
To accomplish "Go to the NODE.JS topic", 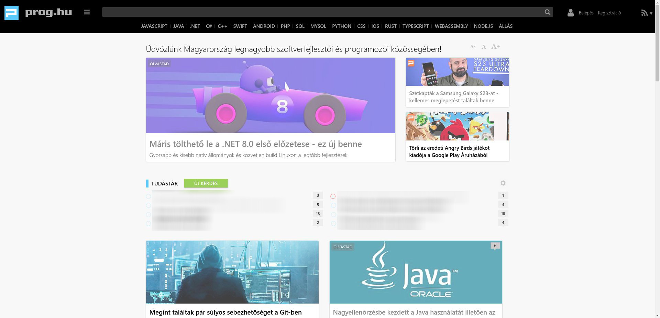I will tap(483, 26).
